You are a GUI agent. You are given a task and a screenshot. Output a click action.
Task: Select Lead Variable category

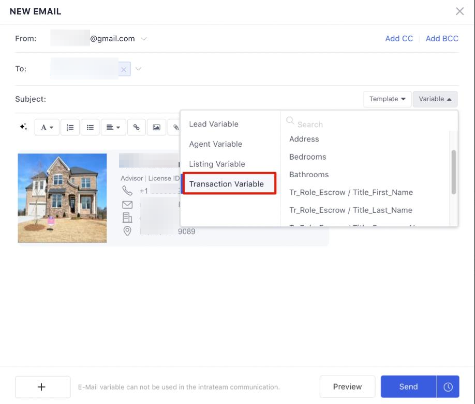pos(214,124)
